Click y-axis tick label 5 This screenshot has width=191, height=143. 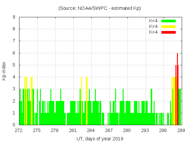coord(14,65)
